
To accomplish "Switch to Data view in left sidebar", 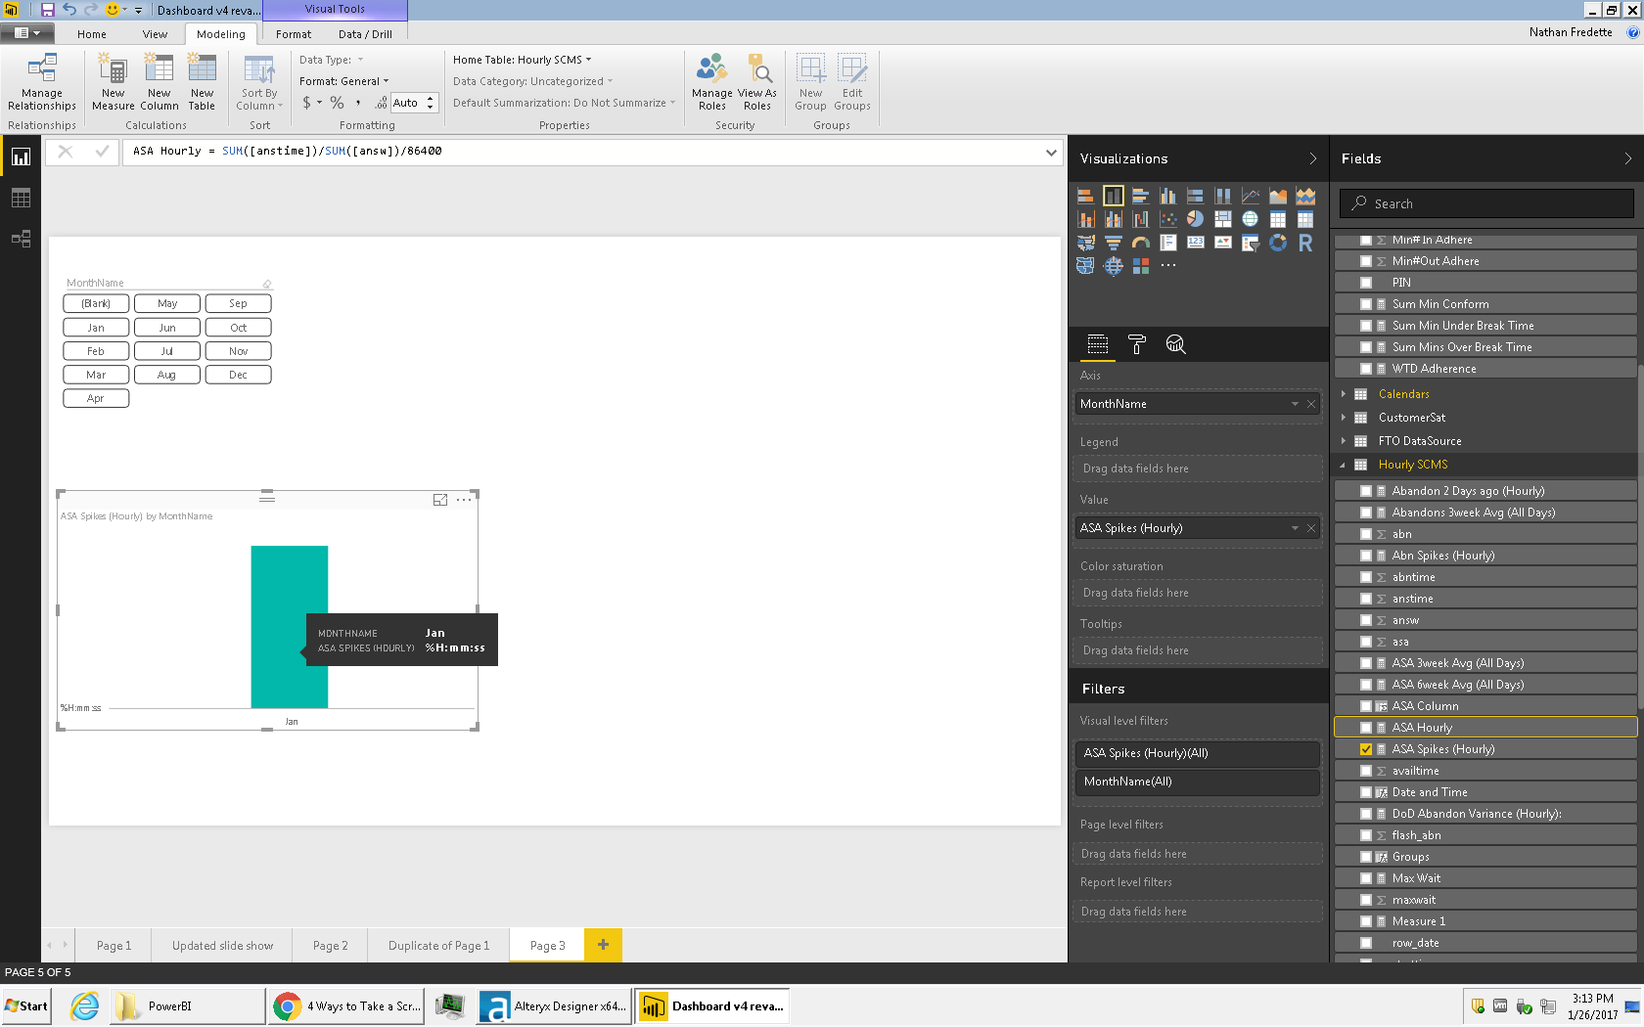I will pos(21,198).
